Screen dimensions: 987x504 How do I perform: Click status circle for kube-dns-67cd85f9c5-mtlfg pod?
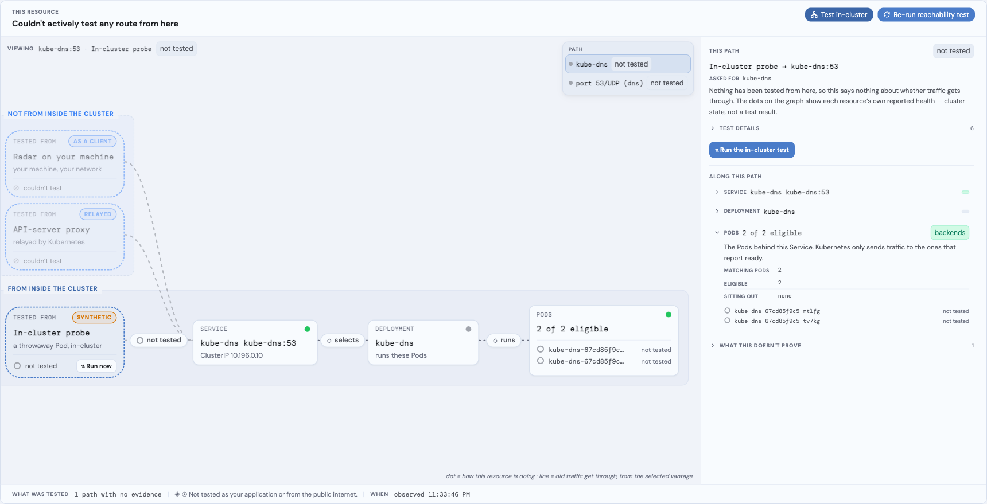pos(727,311)
